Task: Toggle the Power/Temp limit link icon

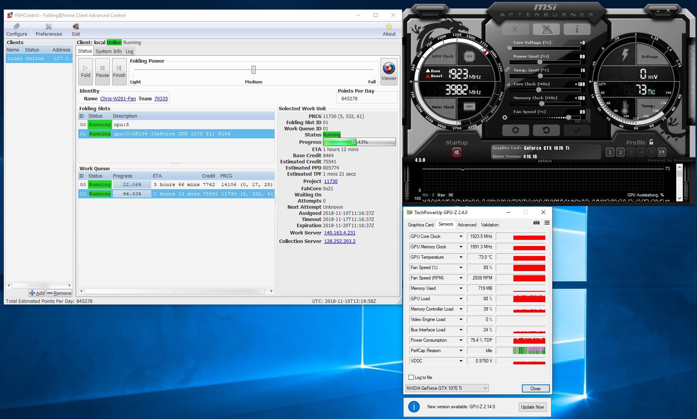Action: [508, 70]
